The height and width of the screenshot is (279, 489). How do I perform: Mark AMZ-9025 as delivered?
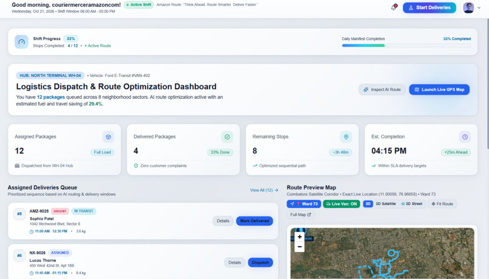point(254,221)
